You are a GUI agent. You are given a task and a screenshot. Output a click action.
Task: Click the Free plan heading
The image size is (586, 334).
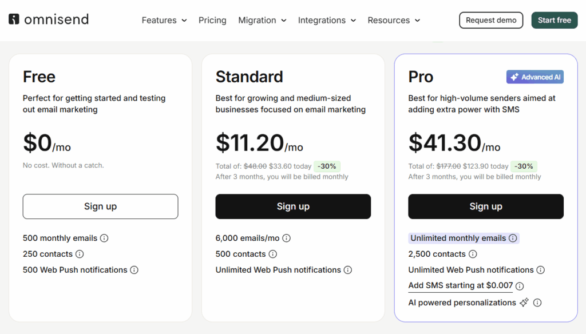(x=39, y=77)
